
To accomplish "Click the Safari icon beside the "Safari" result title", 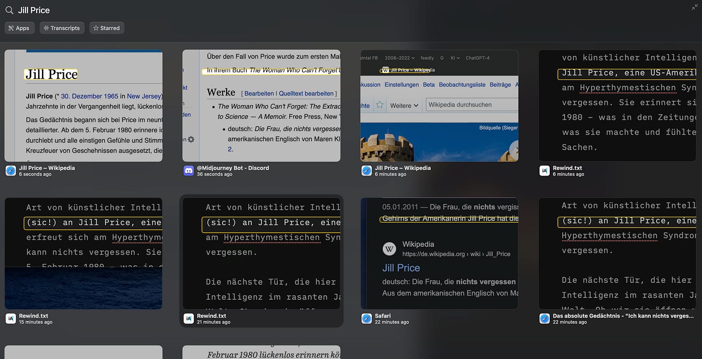I will point(366,319).
